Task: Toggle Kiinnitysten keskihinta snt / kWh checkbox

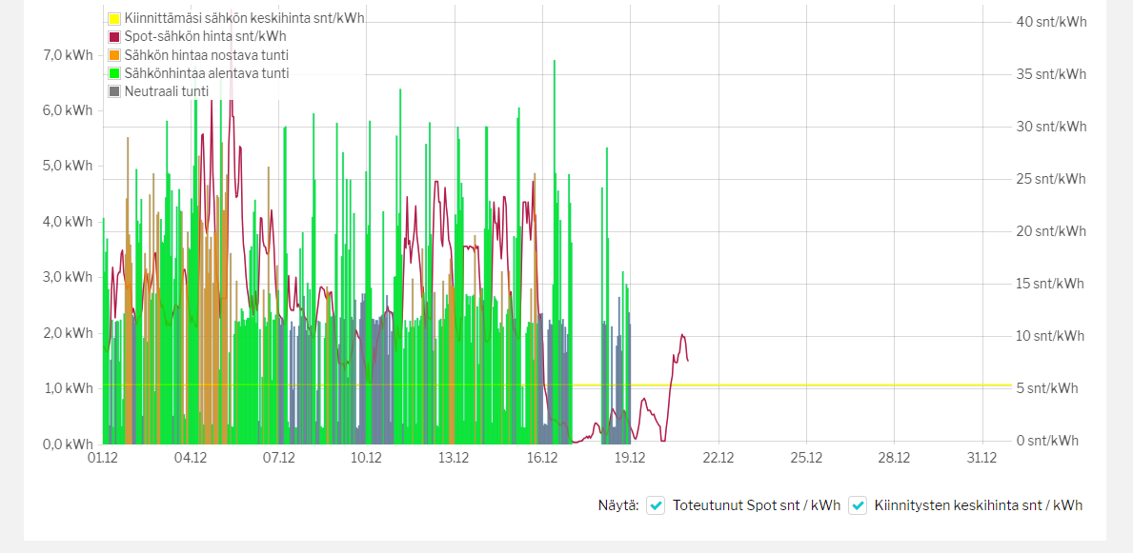Action: coord(857,505)
